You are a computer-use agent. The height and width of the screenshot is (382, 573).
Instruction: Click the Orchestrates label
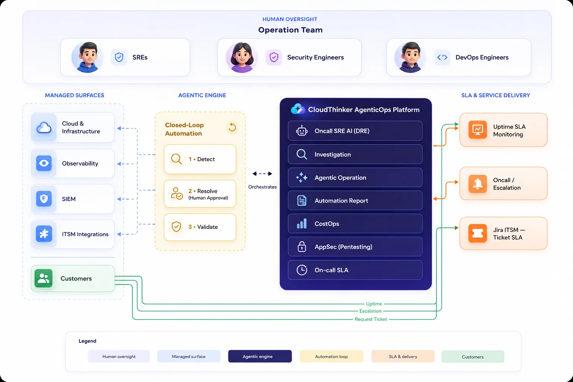[x=263, y=187]
